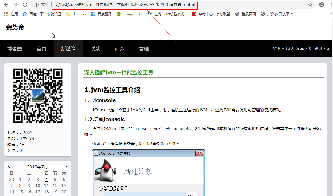Open the 应用 apps grid shortcut
Screen dimensions: 333x196
tap(11, 14)
